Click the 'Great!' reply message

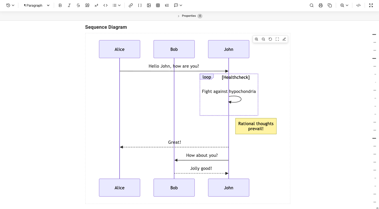coord(174,142)
